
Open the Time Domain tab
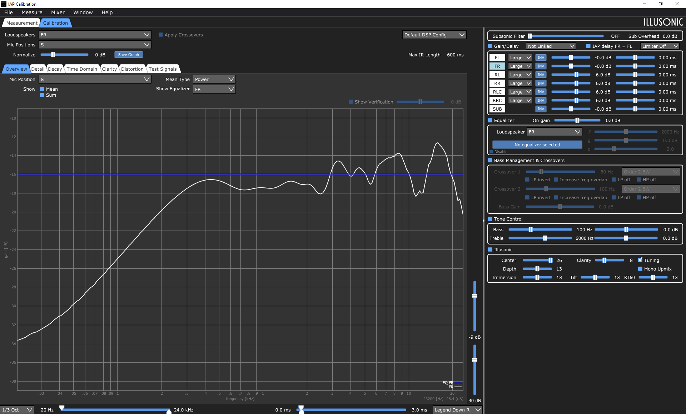click(x=82, y=69)
